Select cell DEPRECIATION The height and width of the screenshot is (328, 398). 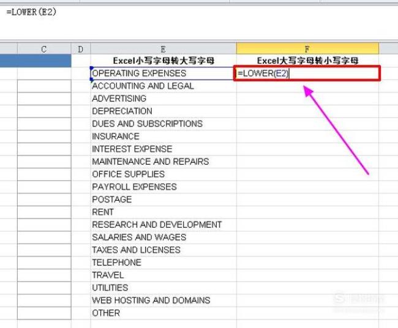[163, 111]
